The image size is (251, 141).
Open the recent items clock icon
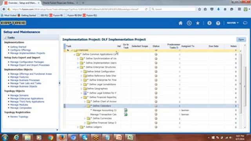[x=189, y=23]
